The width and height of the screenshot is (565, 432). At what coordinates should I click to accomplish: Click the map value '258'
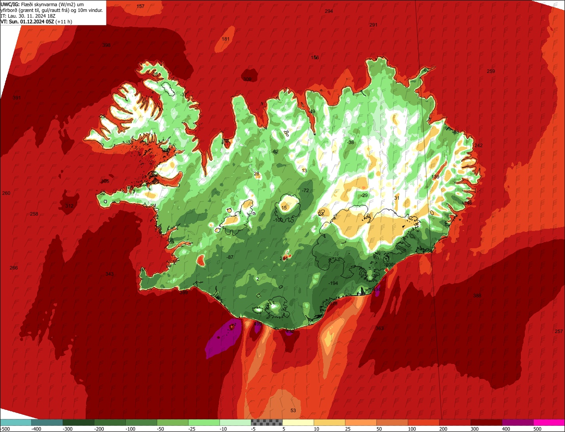pos(34,214)
